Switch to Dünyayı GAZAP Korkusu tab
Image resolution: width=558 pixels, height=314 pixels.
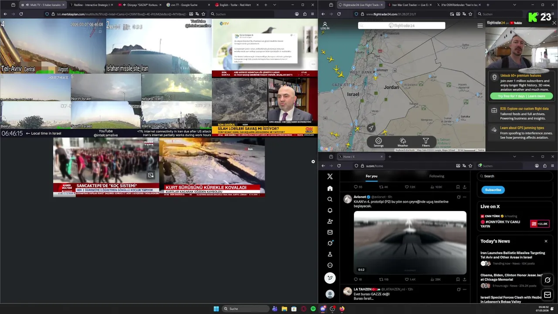[139, 5]
